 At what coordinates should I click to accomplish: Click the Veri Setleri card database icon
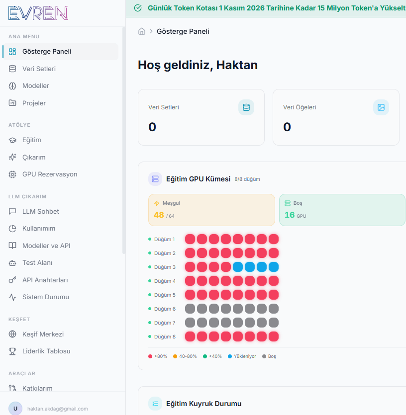246,107
